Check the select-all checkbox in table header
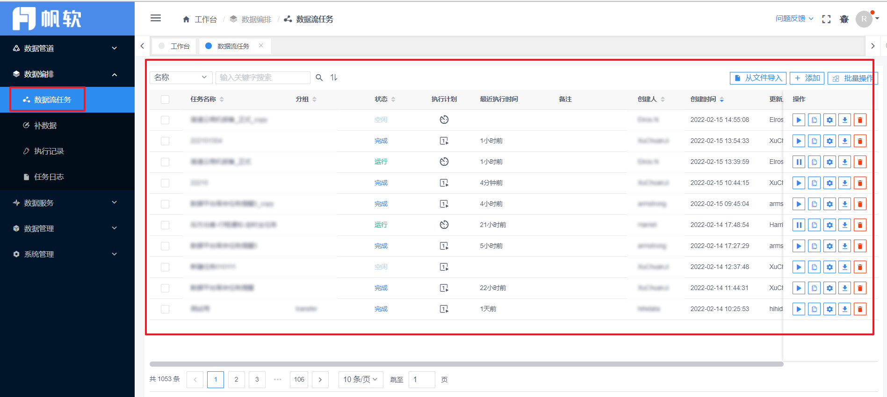This screenshot has height=397, width=887. pyautogui.click(x=165, y=99)
